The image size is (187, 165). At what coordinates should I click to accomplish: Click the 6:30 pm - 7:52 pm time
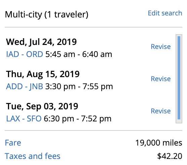click(x=77, y=119)
